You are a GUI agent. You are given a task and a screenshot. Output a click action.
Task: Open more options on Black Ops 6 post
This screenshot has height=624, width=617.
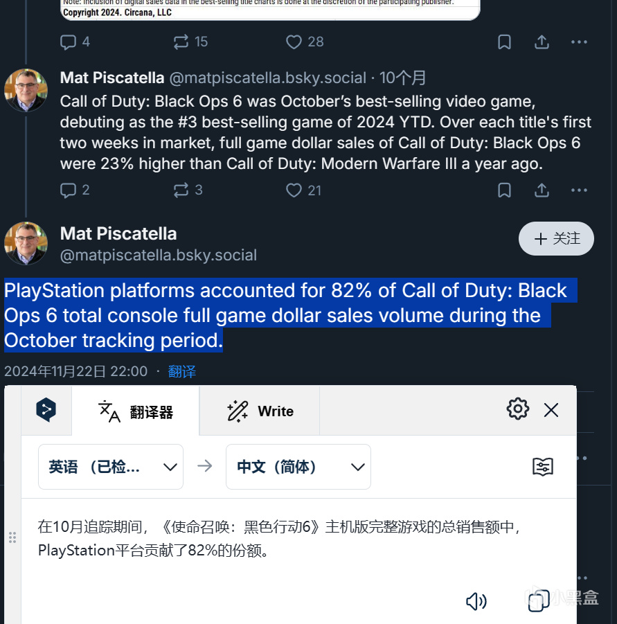(579, 190)
